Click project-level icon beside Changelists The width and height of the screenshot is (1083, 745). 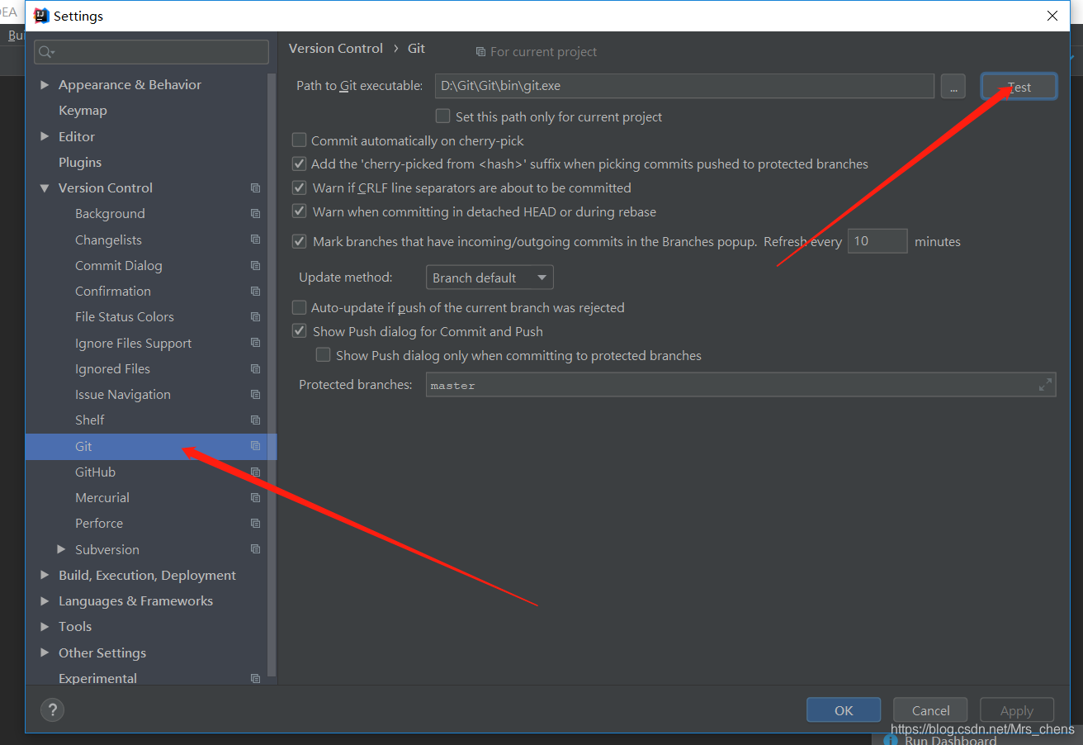256,240
